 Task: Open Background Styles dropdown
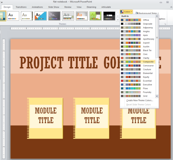point(147,13)
